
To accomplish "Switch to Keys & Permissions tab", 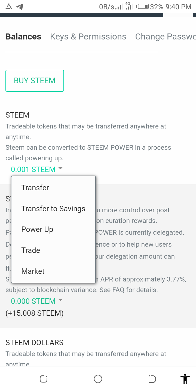I will [x=88, y=37].
